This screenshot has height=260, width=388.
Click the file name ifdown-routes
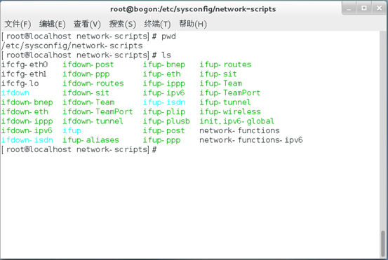[x=93, y=83]
